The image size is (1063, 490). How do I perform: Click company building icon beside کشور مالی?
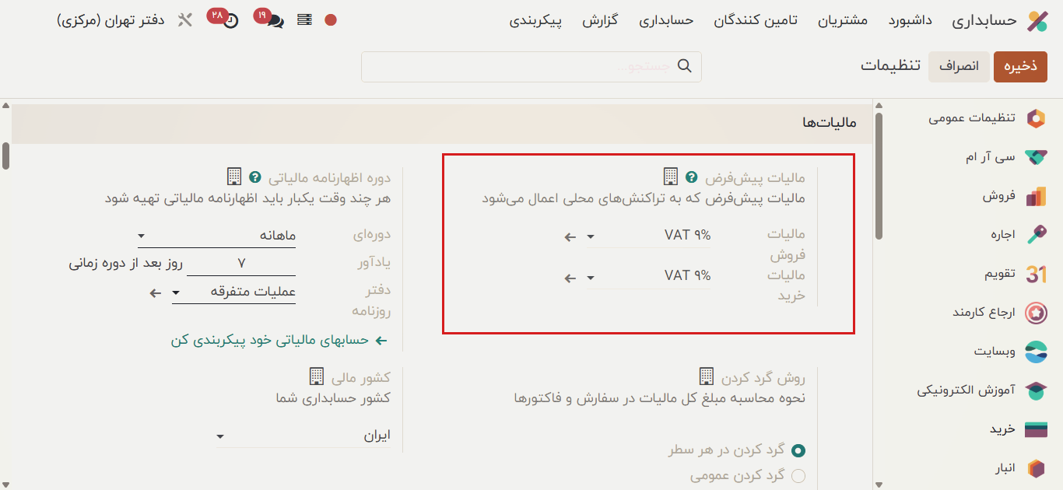(317, 376)
